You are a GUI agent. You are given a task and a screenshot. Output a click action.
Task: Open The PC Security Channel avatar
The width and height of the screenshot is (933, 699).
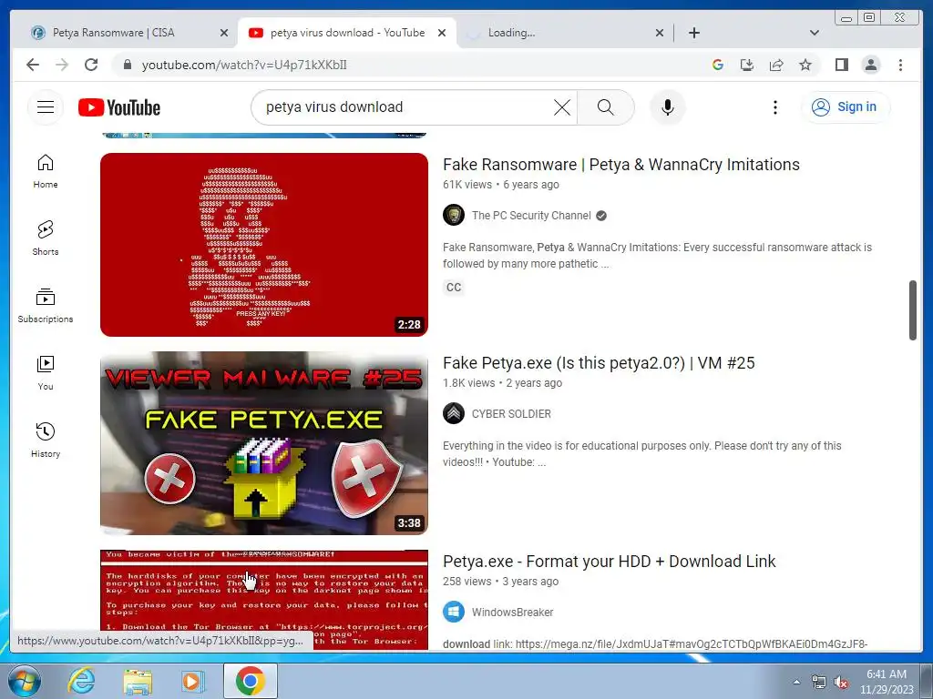coord(454,215)
